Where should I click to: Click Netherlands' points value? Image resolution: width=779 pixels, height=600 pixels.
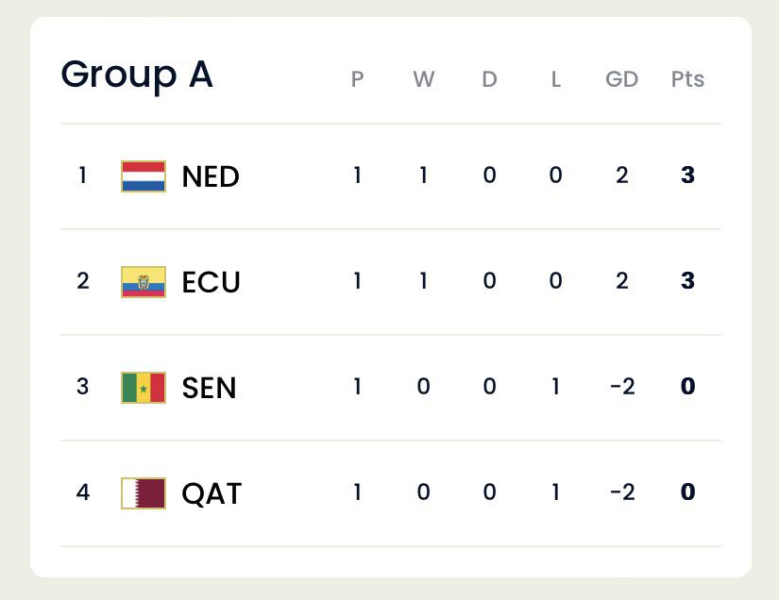click(687, 175)
